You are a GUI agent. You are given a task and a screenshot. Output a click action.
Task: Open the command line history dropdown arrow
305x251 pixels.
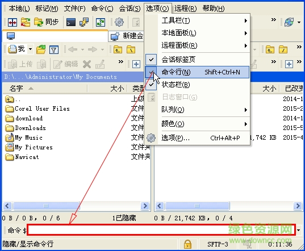pyautogui.click(x=299, y=230)
